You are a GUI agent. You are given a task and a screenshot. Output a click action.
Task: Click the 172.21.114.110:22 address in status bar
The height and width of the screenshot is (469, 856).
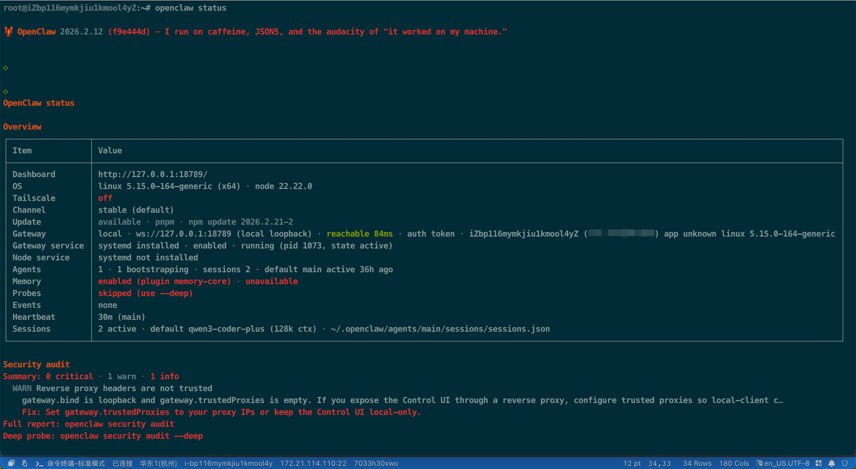313,463
